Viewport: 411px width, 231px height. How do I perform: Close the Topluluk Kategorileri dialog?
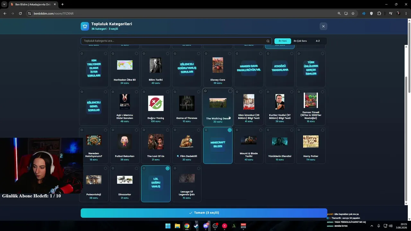click(323, 26)
